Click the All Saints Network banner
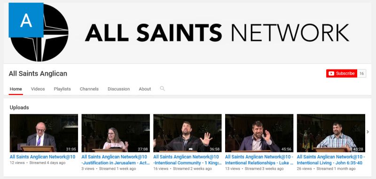Screen dimensions: 376x179 [x=188, y=33]
